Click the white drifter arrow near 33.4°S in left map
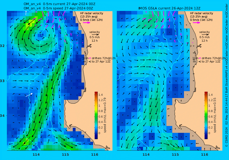229x160 pixels. [29, 95]
